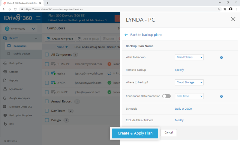Screen dimensions: 240x145
Task: Click the My company building icon
Action: [7, 28]
